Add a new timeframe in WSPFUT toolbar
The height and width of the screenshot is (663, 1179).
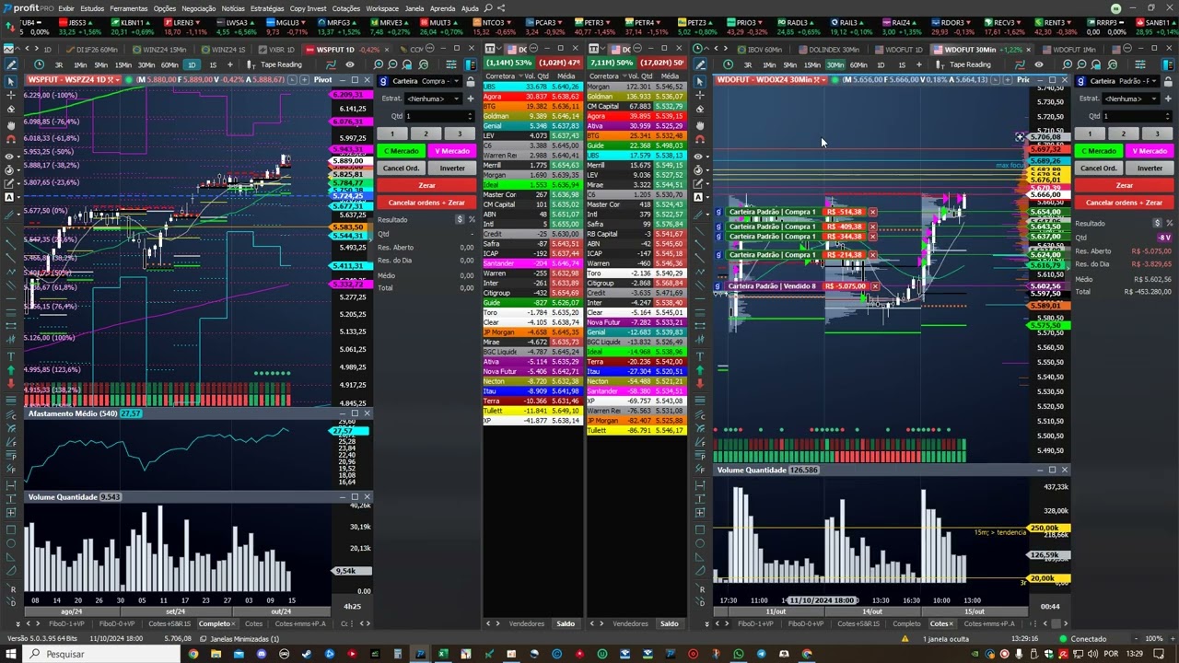230,64
